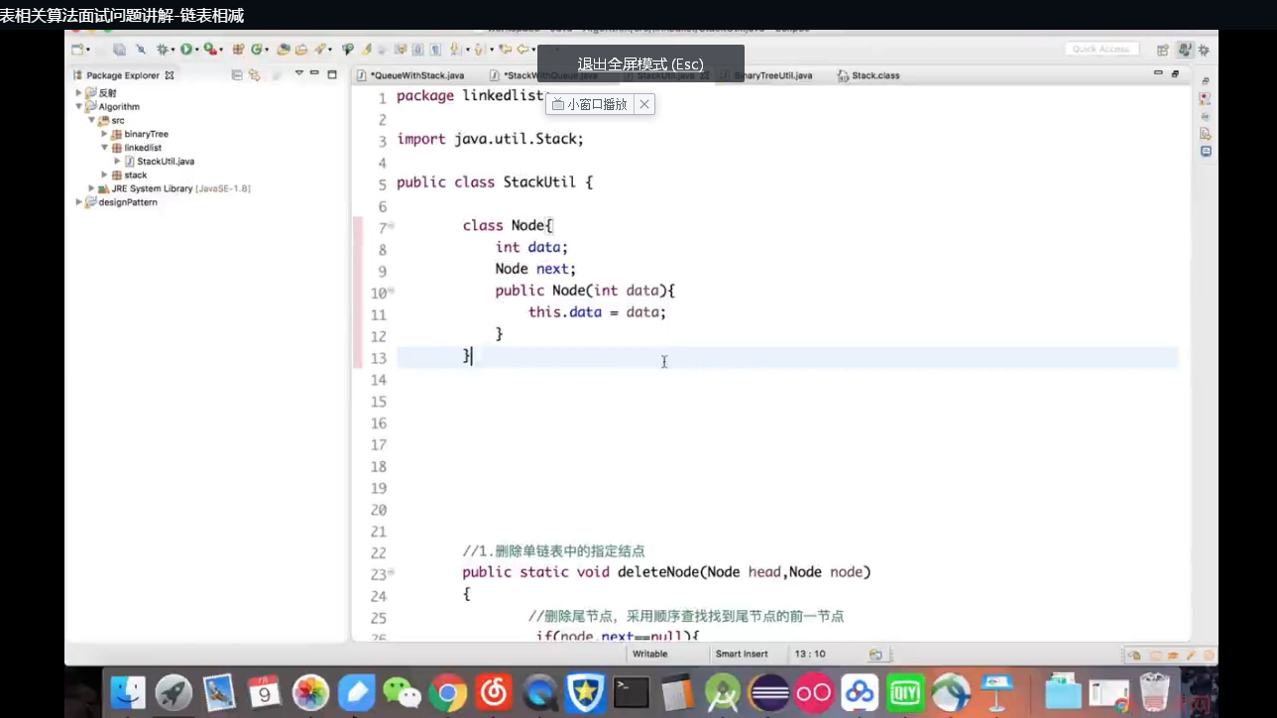The height and width of the screenshot is (718, 1277).
Task: Open the Open Perspective icon
Action: click(1163, 50)
